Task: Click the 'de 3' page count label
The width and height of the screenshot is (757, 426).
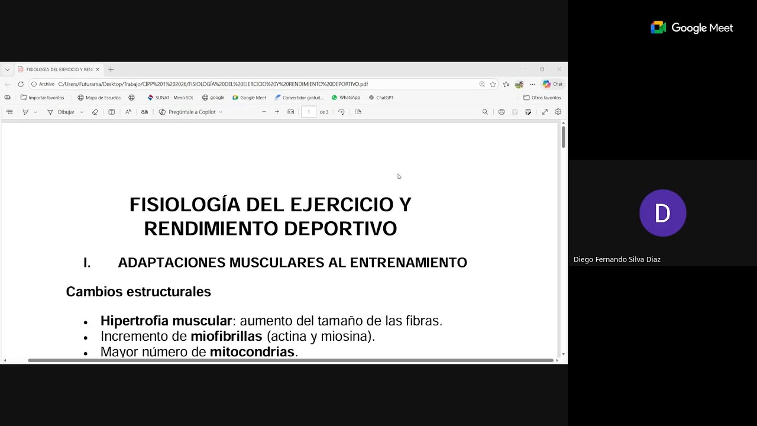Action: coord(324,112)
